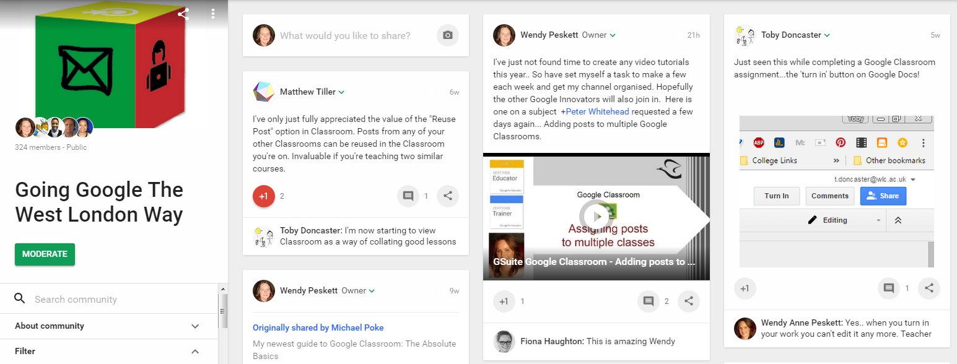Click the MODERATE button
The image size is (957, 364).
tap(45, 254)
